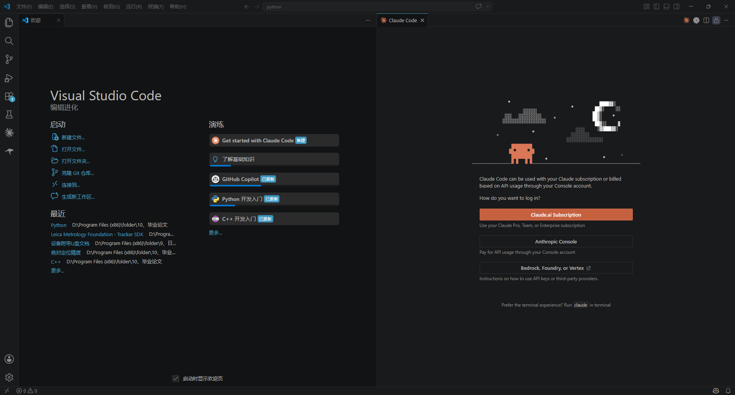
Task: Open the Manage gear icon
Action: point(9,377)
